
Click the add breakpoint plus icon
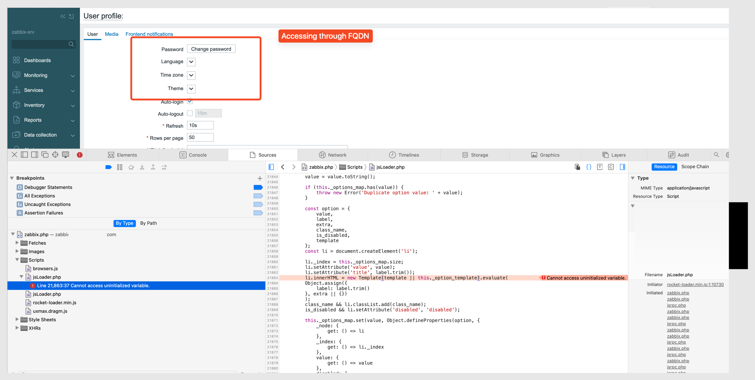[260, 178]
